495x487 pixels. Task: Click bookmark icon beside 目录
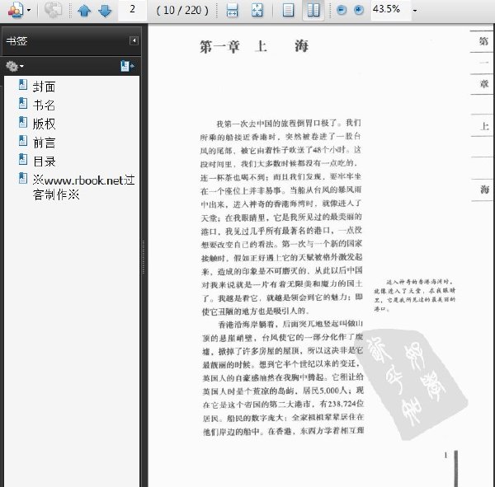click(23, 159)
